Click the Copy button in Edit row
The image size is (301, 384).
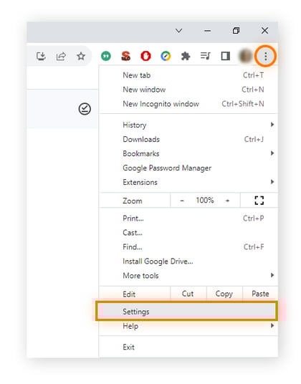click(x=224, y=294)
